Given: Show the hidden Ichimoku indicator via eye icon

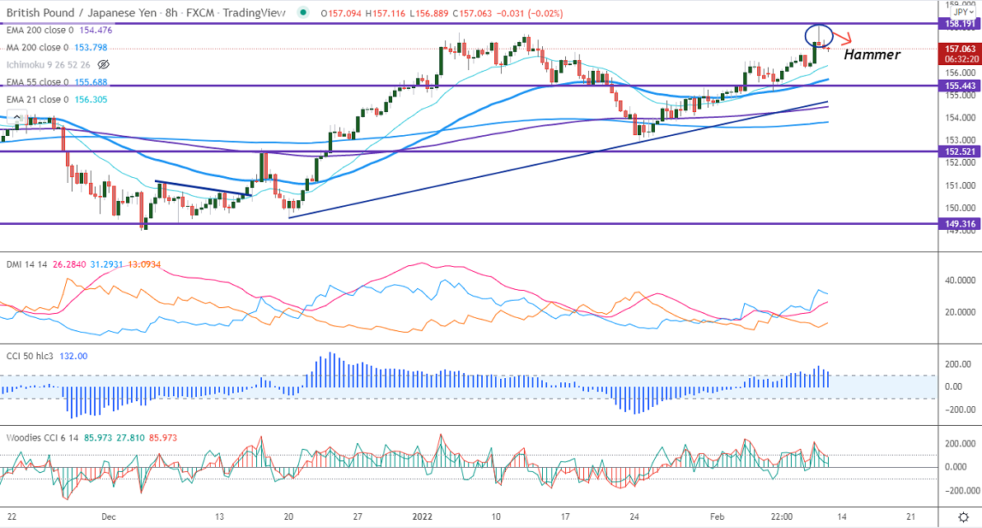Looking at the screenshot, I should coord(104,64).
